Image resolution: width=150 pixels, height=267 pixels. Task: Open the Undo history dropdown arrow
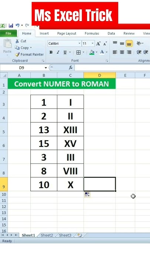(x=22, y=25)
